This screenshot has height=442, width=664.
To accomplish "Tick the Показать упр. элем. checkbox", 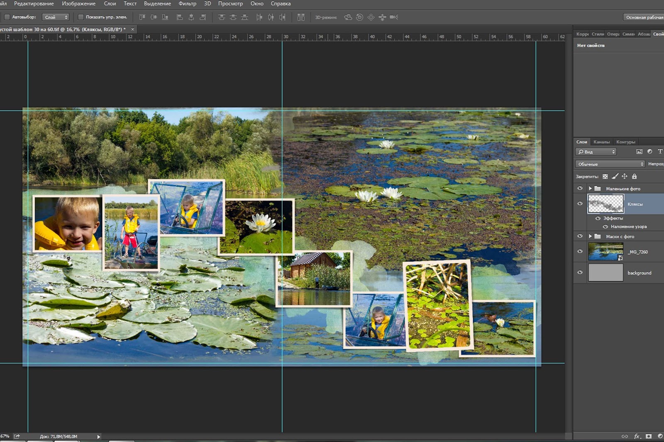I will coord(81,17).
